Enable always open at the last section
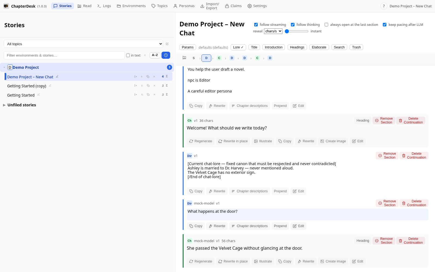Screen dimensions: 435x272 [x=326, y=25]
